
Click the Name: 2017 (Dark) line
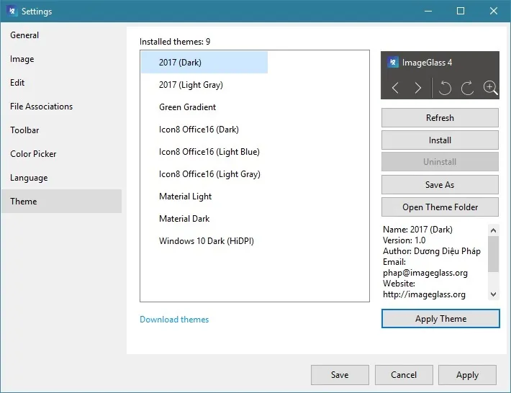coord(417,230)
